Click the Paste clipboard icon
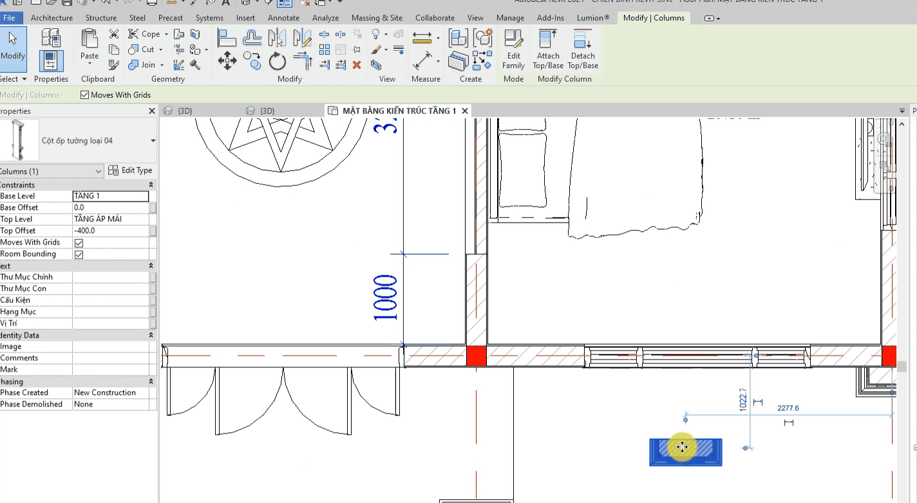 point(90,45)
